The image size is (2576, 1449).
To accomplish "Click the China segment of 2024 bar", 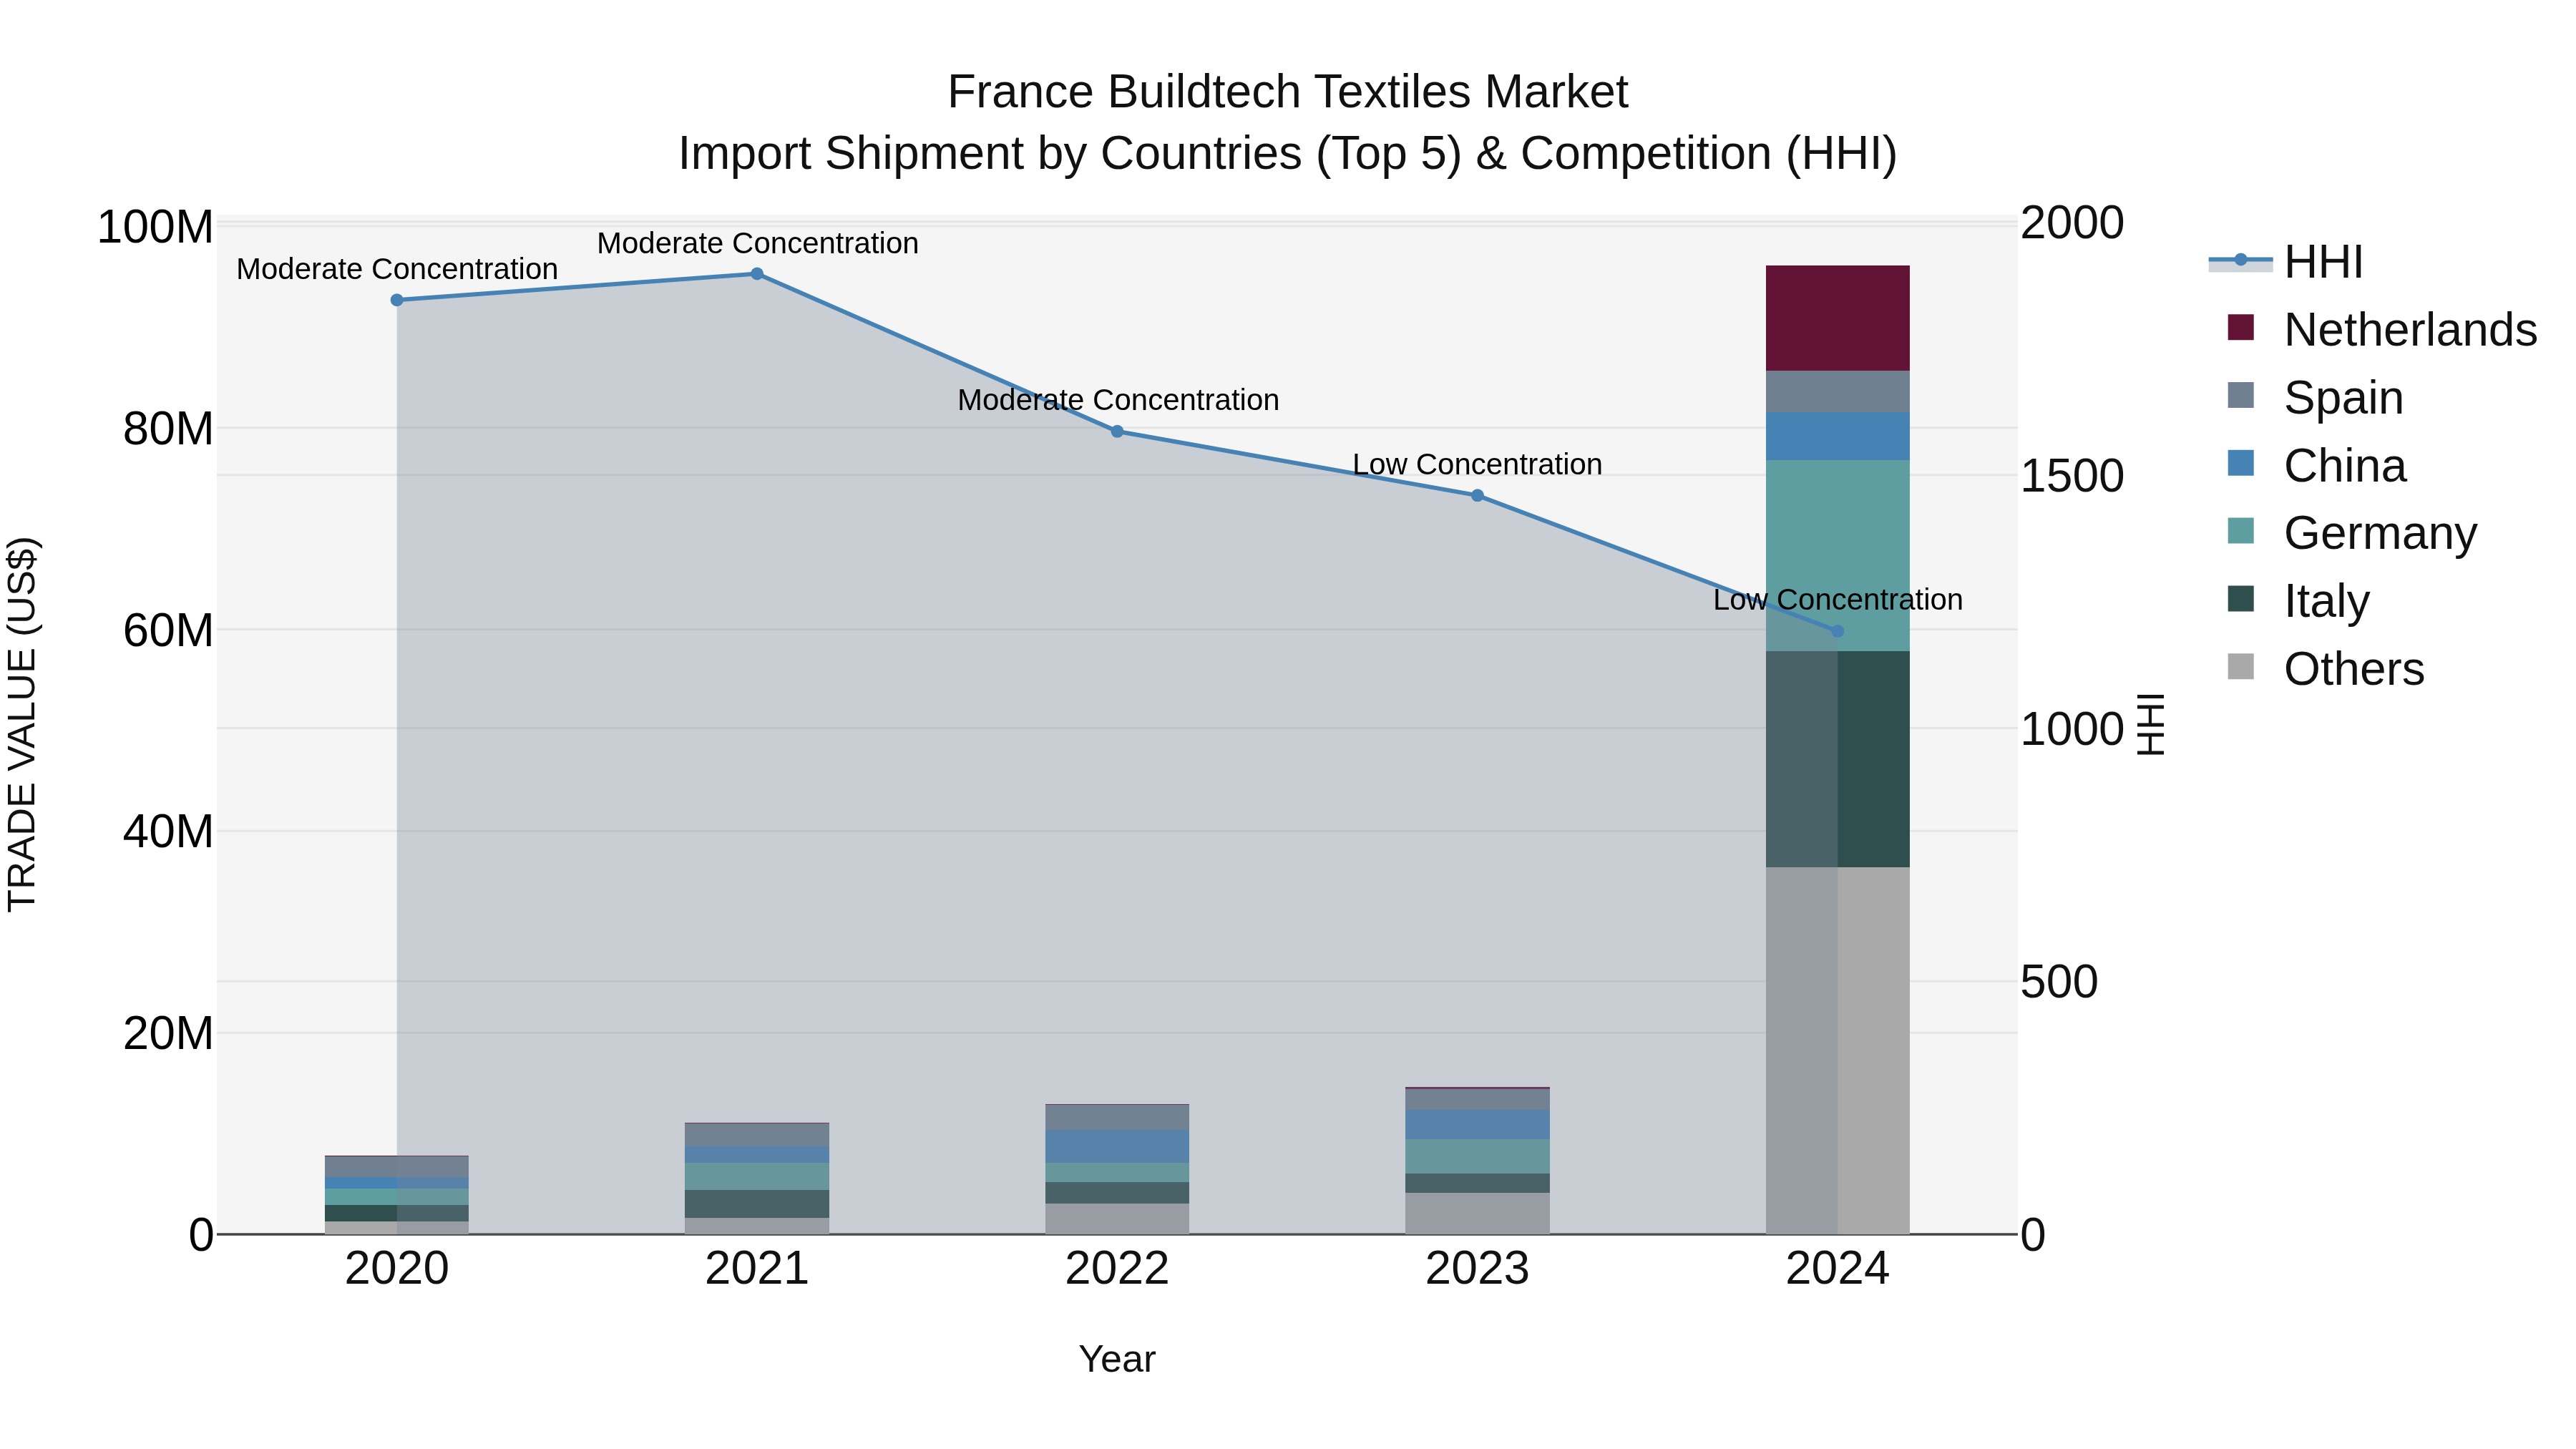I will click(x=1837, y=437).
